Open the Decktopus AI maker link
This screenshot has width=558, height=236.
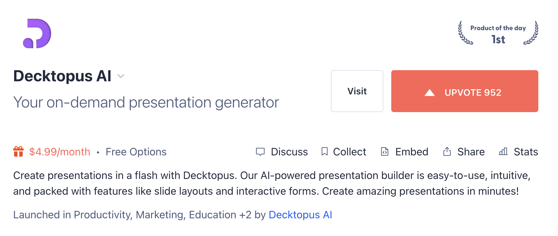pos(300,215)
